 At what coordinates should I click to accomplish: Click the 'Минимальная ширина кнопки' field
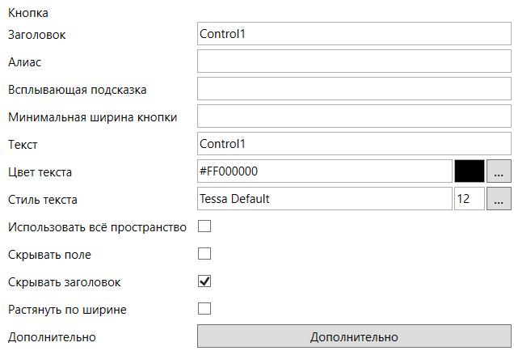354,116
